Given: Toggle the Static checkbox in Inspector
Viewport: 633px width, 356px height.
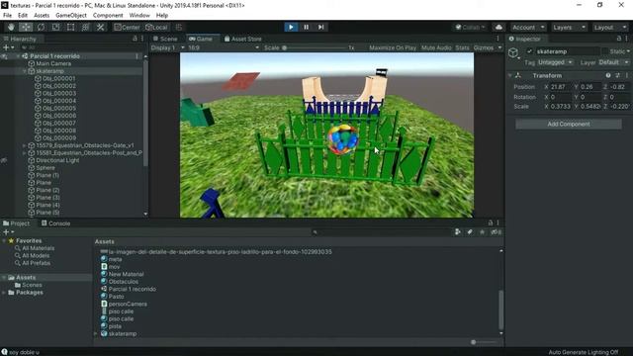Looking at the screenshot, I should pyautogui.click(x=604, y=51).
